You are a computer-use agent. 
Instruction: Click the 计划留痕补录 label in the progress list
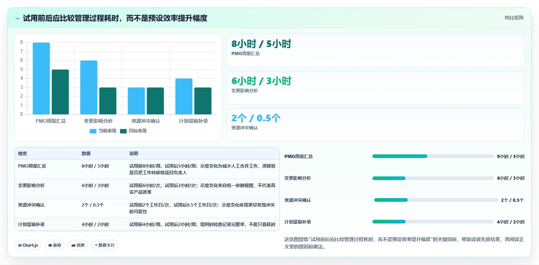(298, 222)
